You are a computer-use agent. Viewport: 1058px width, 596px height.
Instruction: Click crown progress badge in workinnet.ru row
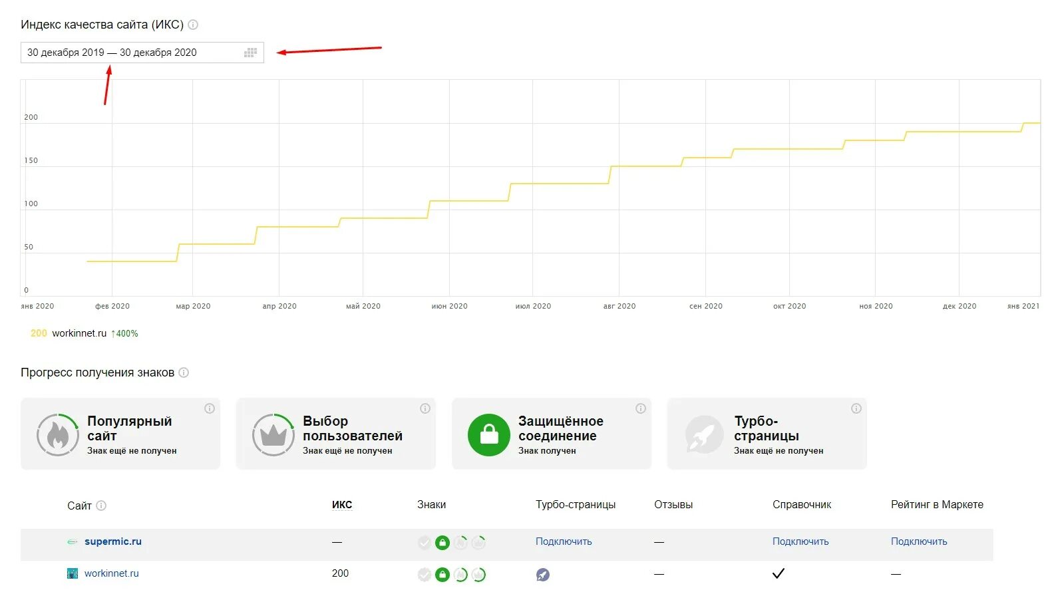[478, 575]
